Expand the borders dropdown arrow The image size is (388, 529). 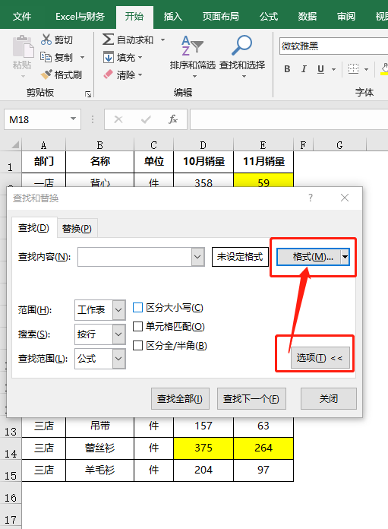(x=366, y=69)
